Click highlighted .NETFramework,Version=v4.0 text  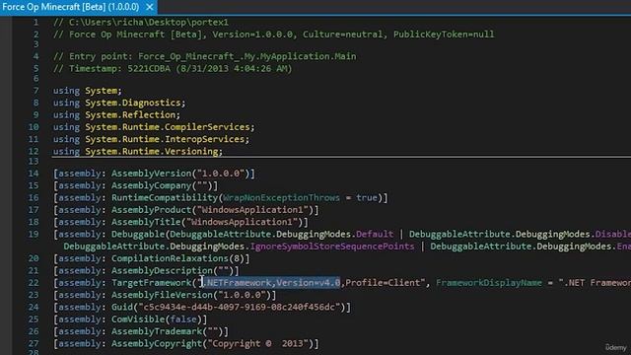[271, 283]
